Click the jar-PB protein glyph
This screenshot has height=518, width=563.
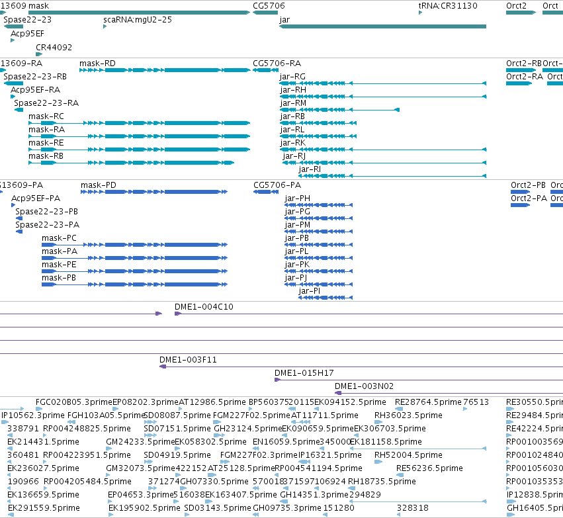(x=318, y=245)
